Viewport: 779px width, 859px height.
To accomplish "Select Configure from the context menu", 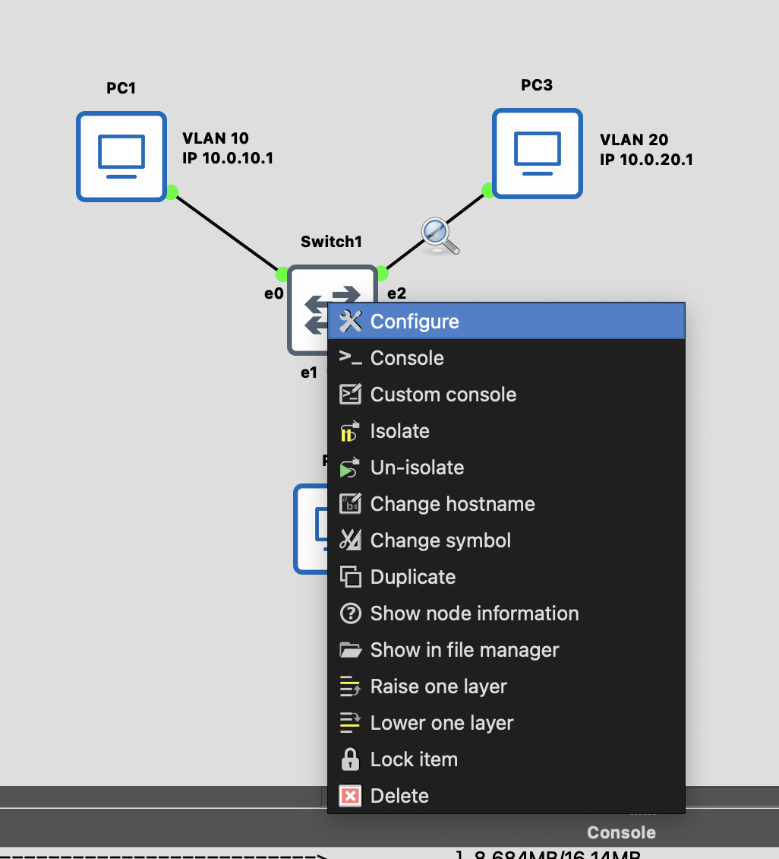I will [x=415, y=322].
